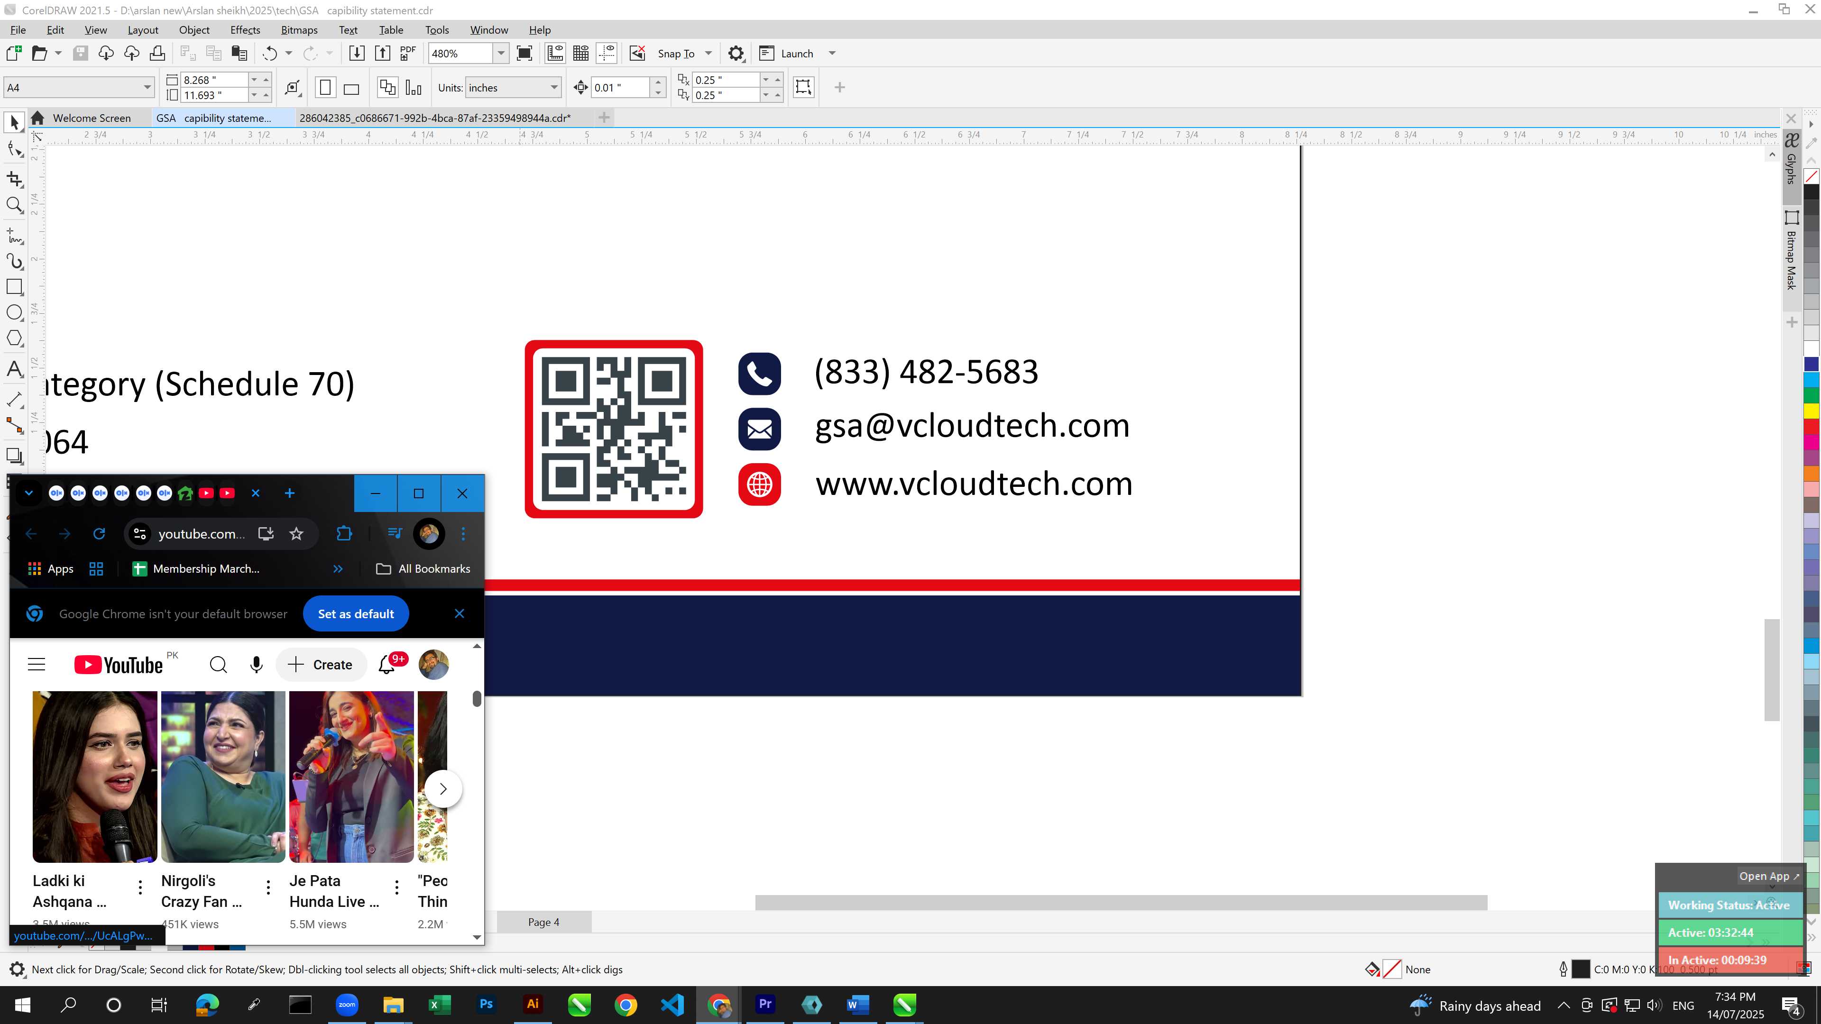This screenshot has height=1024, width=1821.
Task: Toggle Apply layout to all pages
Action: (x=387, y=88)
